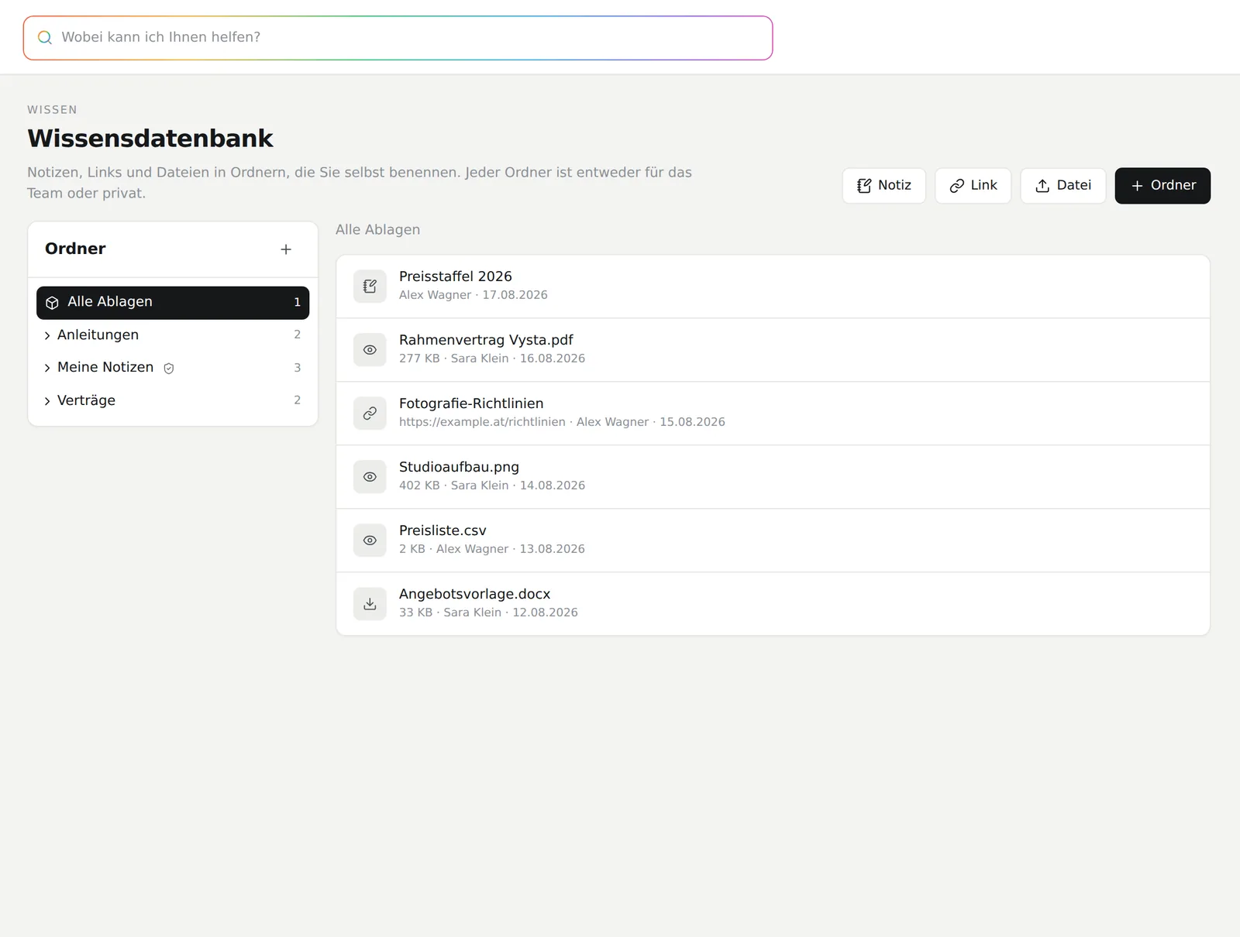Image resolution: width=1240 pixels, height=937 pixels.
Task: Click the 'Alex Wagner · 17.08.2026' metadata line
Action: click(473, 295)
